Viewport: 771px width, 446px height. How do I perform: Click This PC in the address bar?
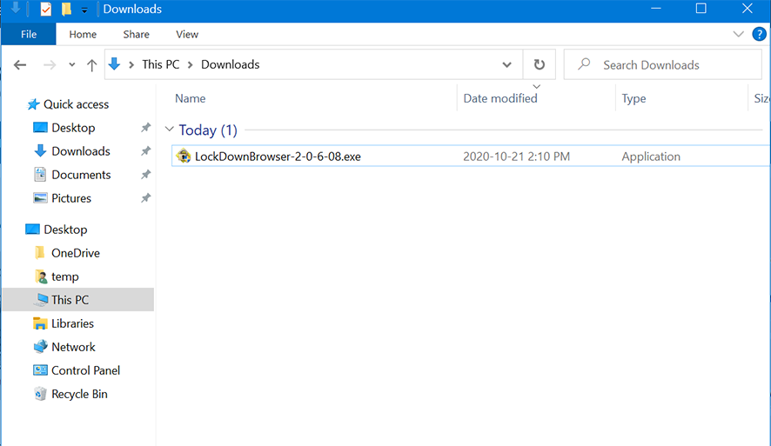click(161, 64)
